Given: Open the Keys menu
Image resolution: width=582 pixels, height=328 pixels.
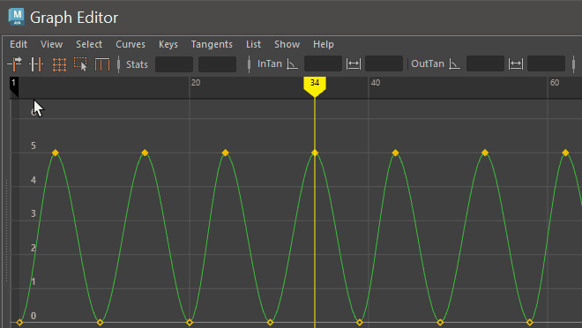Looking at the screenshot, I should [x=168, y=44].
